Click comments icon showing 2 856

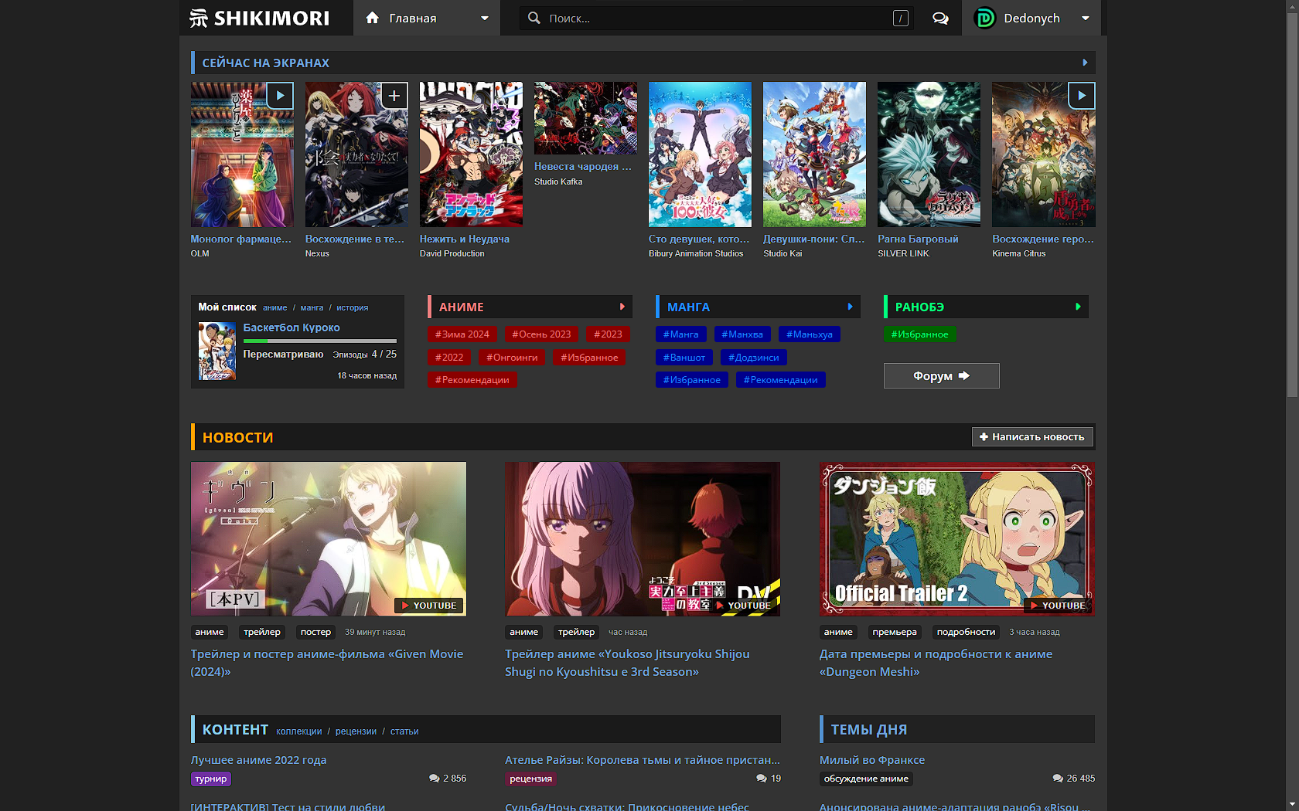pyautogui.click(x=435, y=779)
